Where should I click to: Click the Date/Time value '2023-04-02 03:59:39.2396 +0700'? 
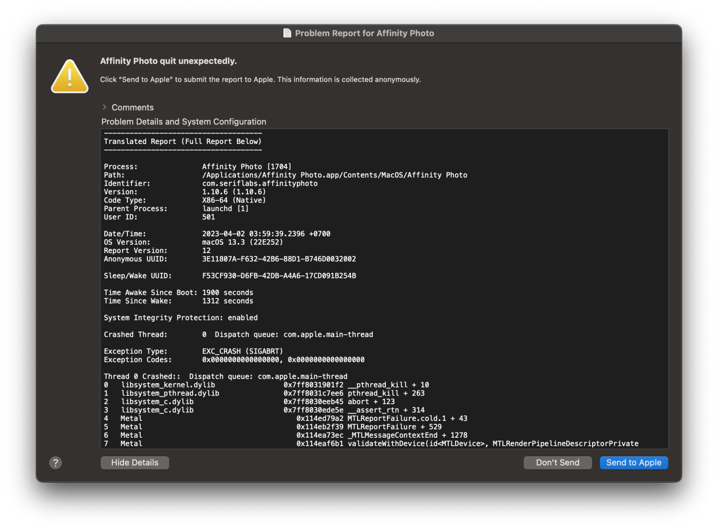point(266,234)
